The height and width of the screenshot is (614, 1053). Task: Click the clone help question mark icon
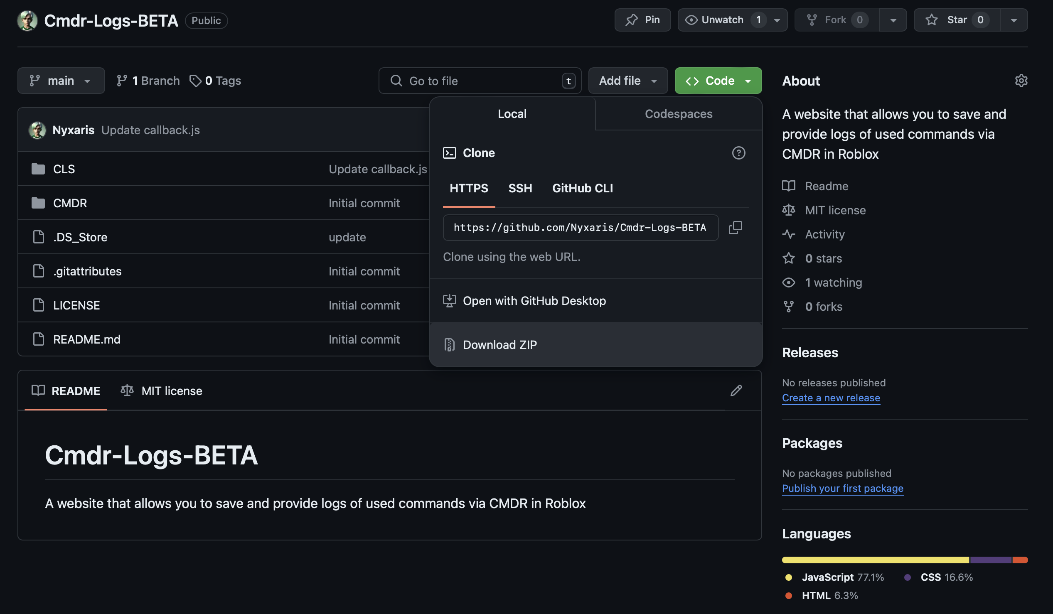pos(739,153)
